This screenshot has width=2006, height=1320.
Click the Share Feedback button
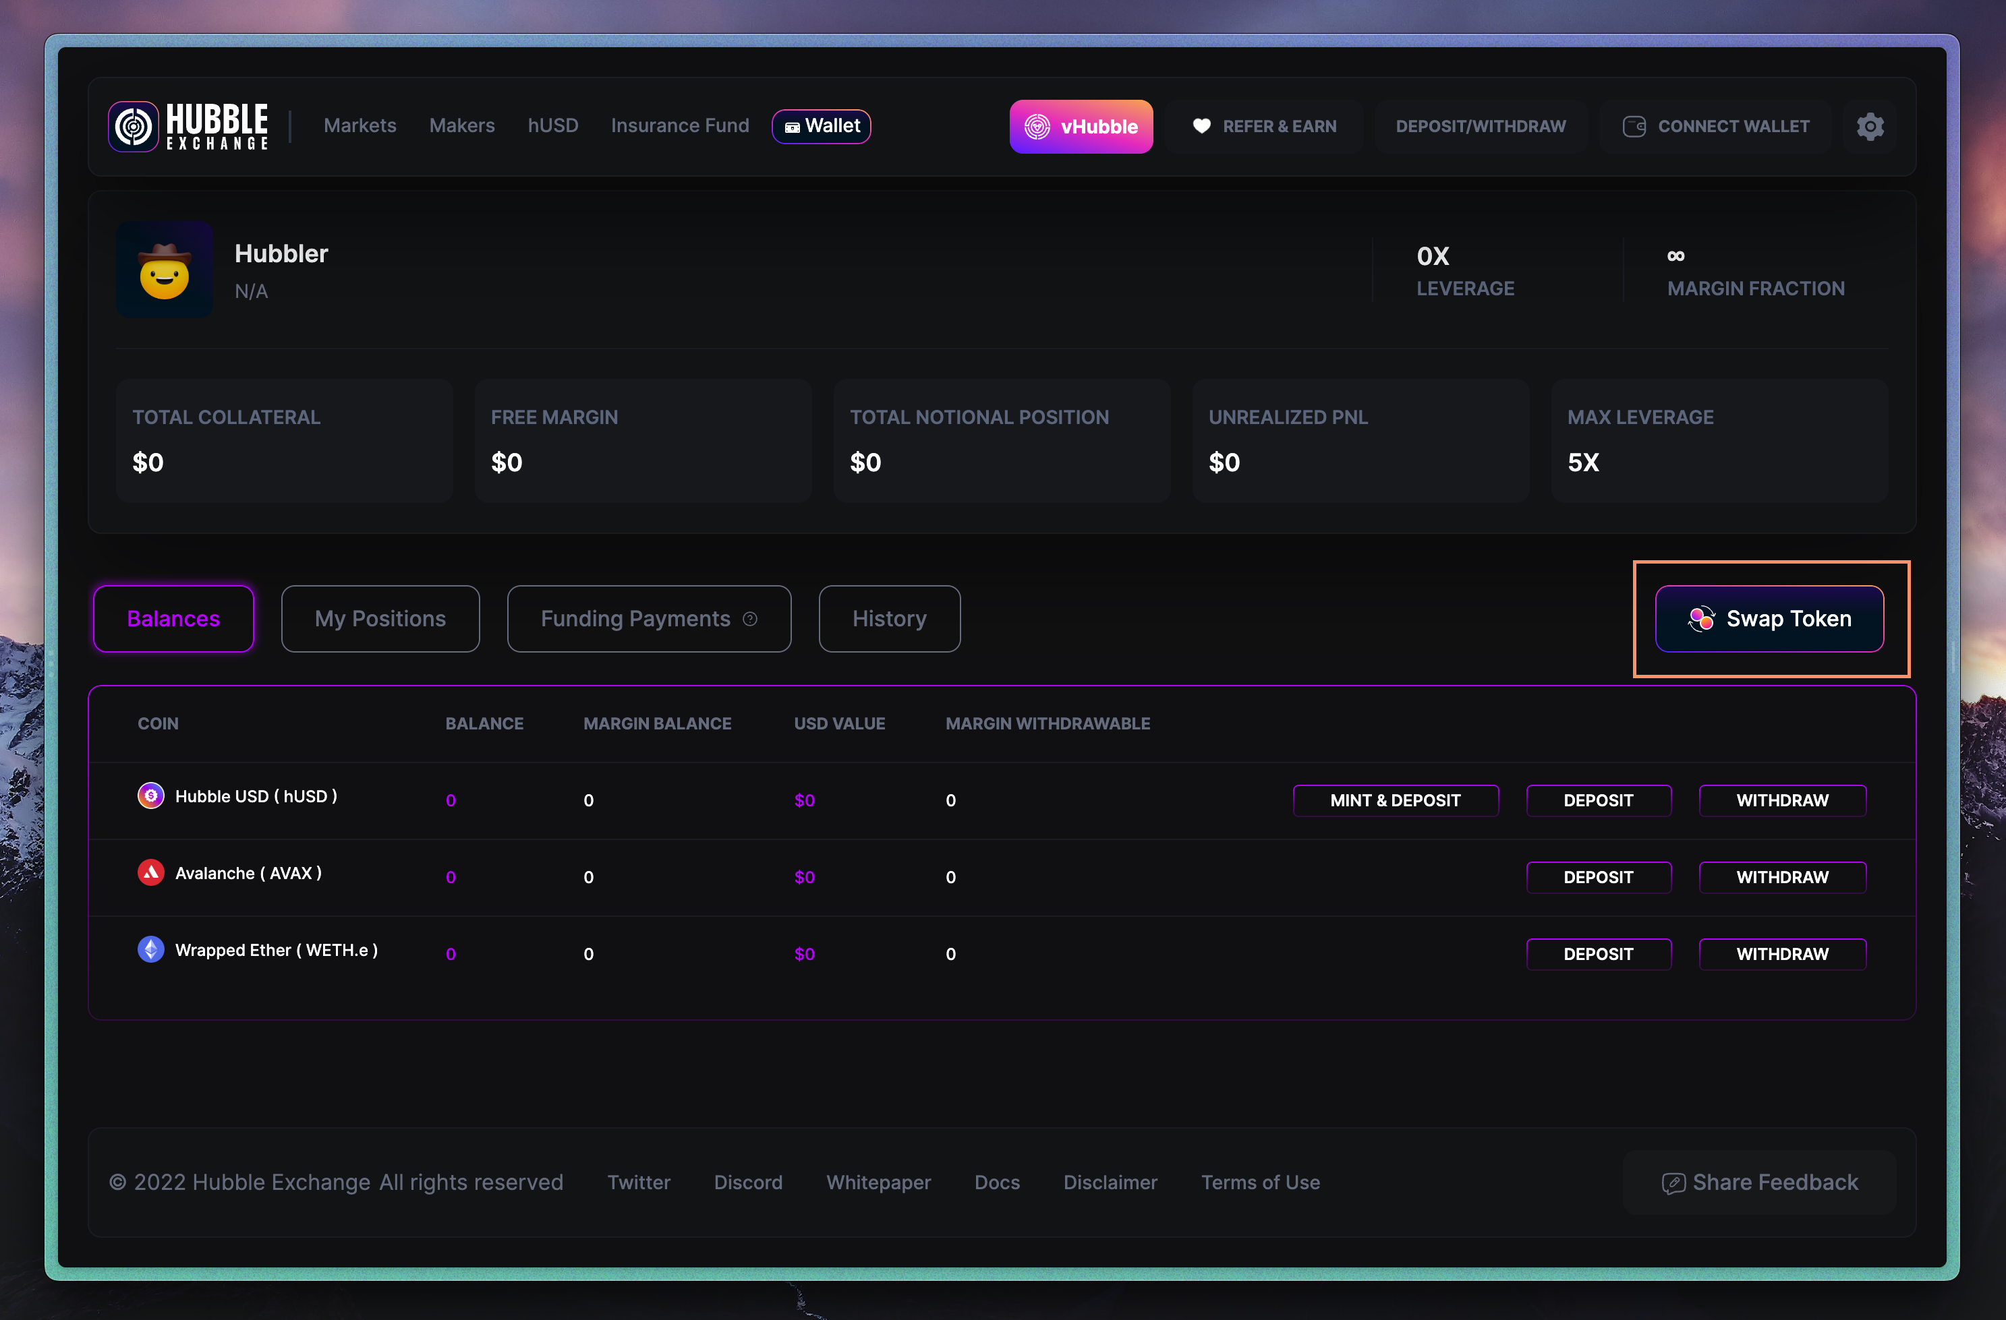[x=1759, y=1182]
